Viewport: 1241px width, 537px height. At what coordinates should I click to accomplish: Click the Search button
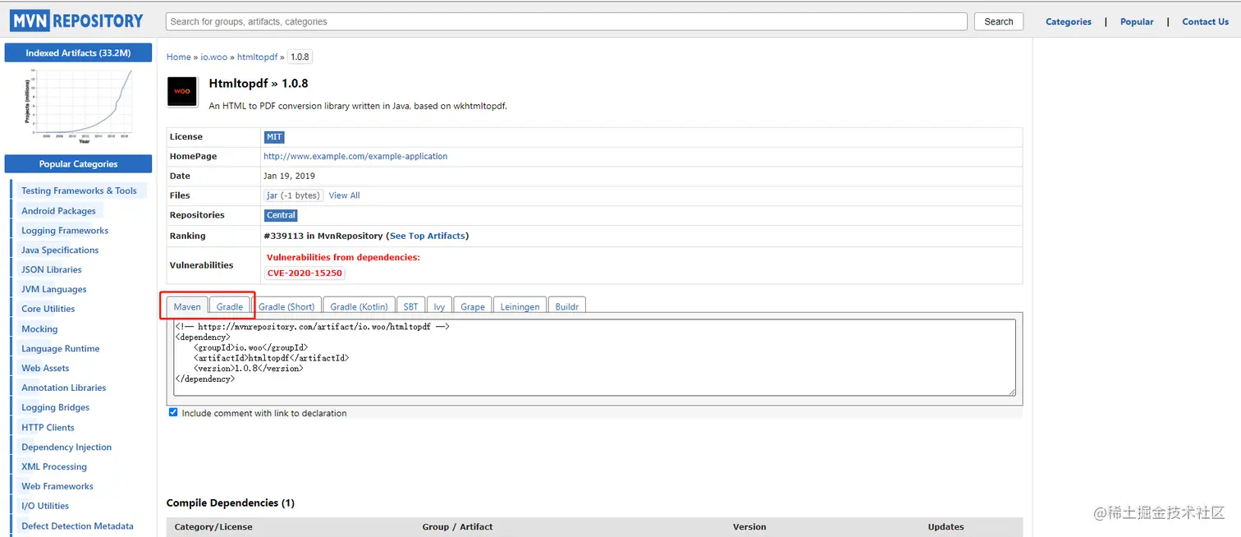coord(999,21)
